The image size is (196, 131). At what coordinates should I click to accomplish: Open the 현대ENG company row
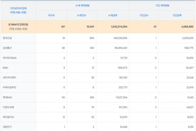[8, 97]
